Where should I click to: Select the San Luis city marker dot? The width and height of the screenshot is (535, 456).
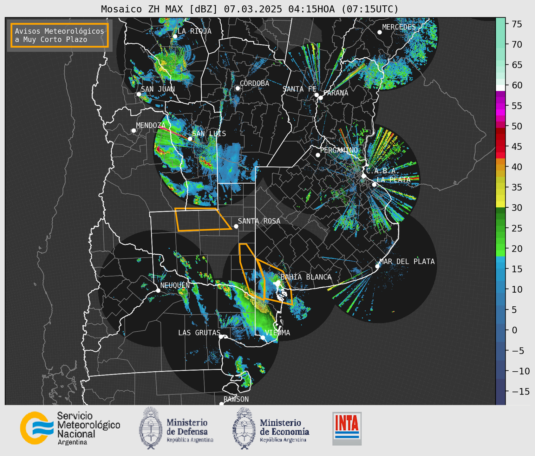190,139
